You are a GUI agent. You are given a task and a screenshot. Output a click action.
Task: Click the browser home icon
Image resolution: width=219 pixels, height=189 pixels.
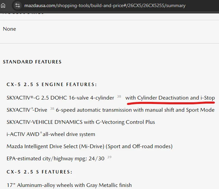[3, 5]
